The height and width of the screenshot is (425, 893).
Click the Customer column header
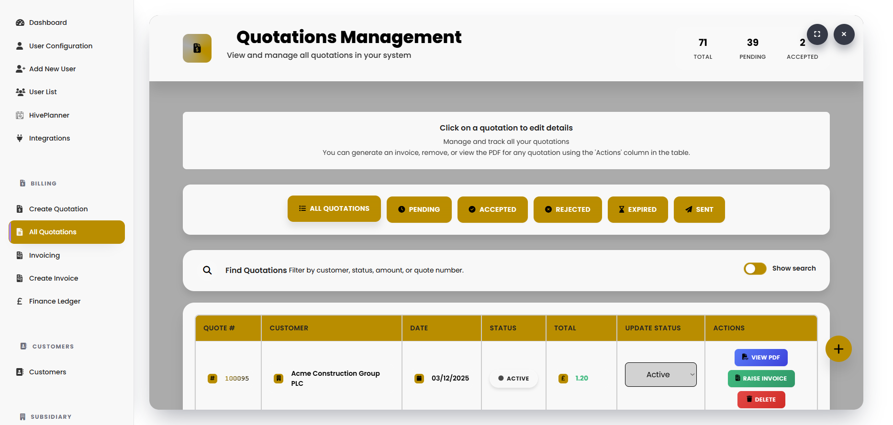pyautogui.click(x=332, y=328)
